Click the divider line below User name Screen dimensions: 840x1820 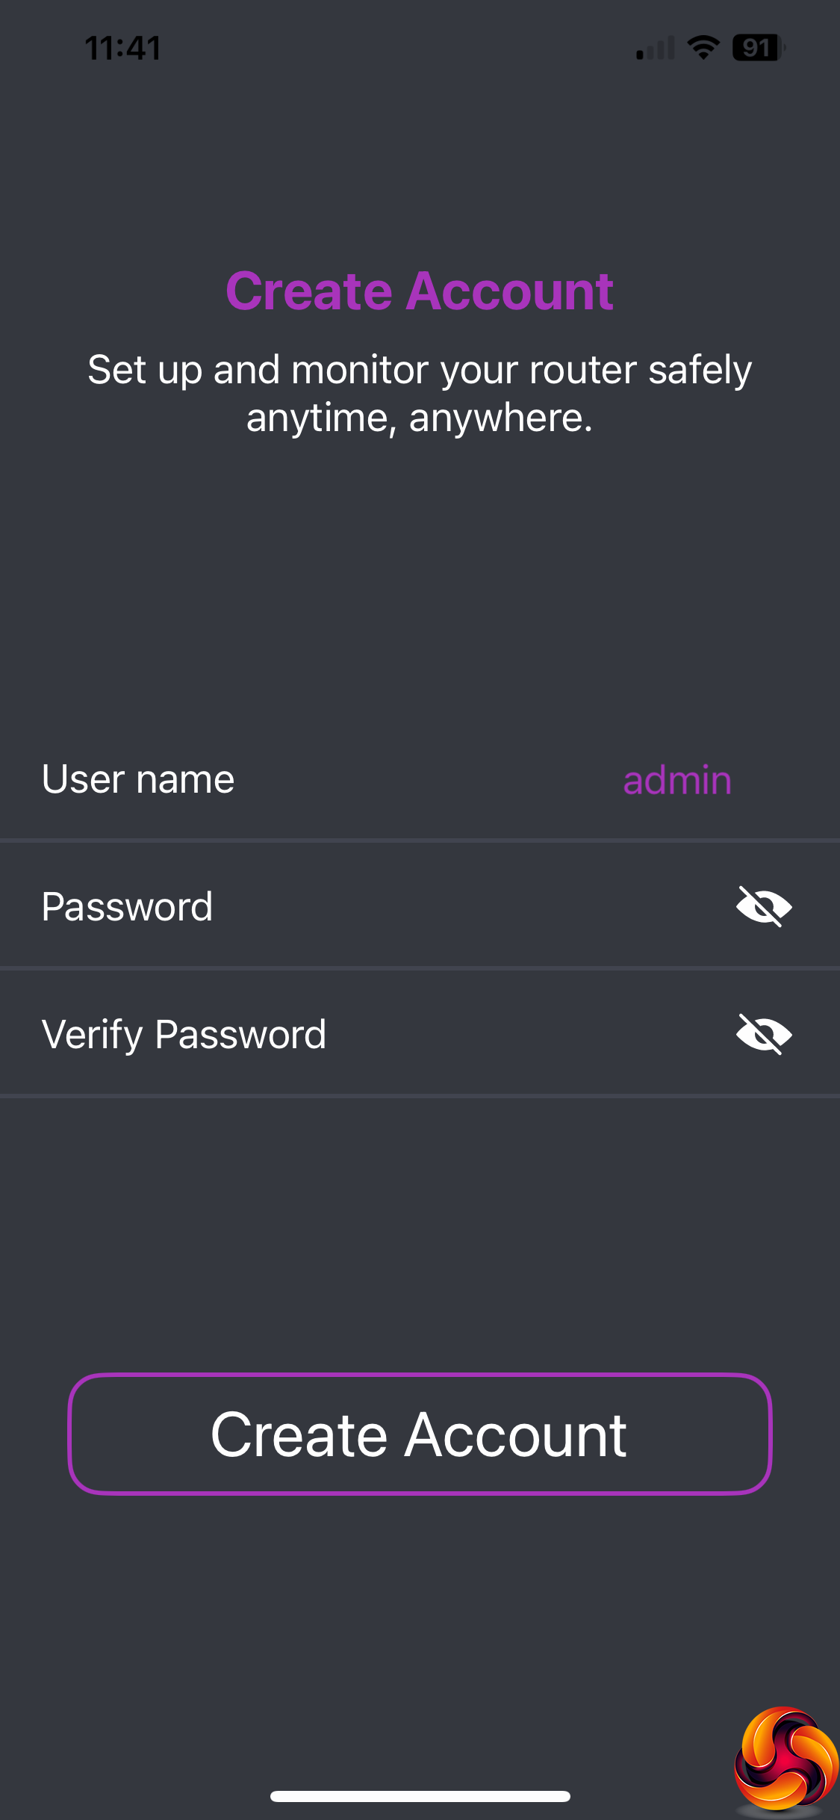(420, 841)
